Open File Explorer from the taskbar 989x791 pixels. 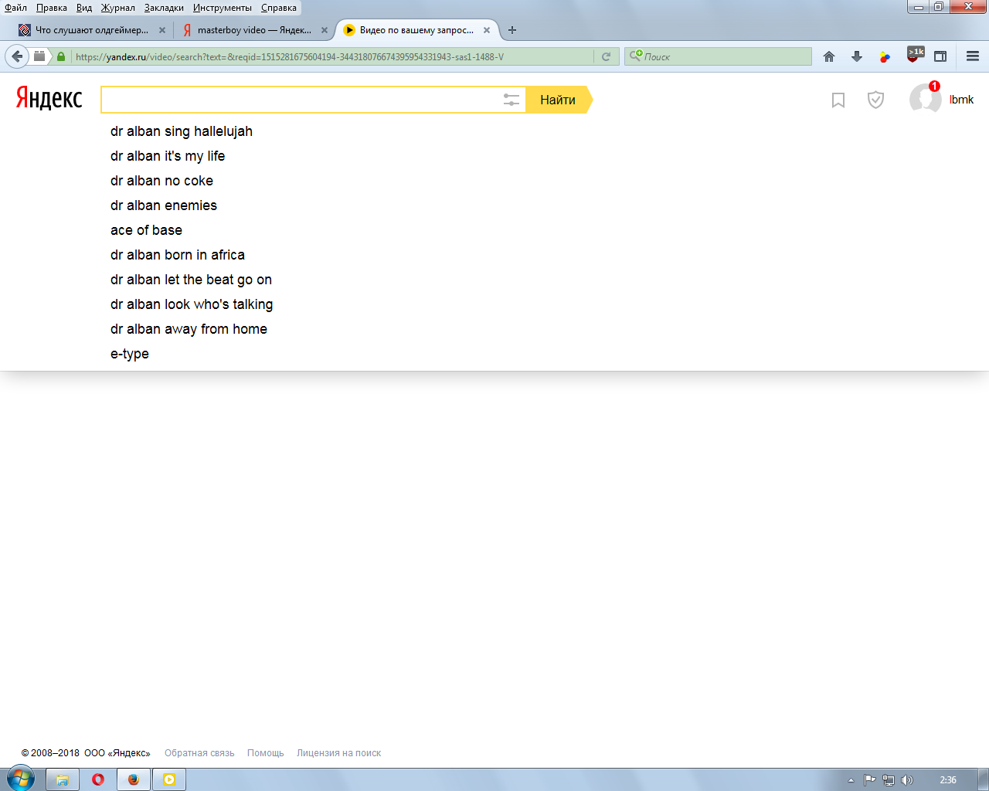click(63, 779)
